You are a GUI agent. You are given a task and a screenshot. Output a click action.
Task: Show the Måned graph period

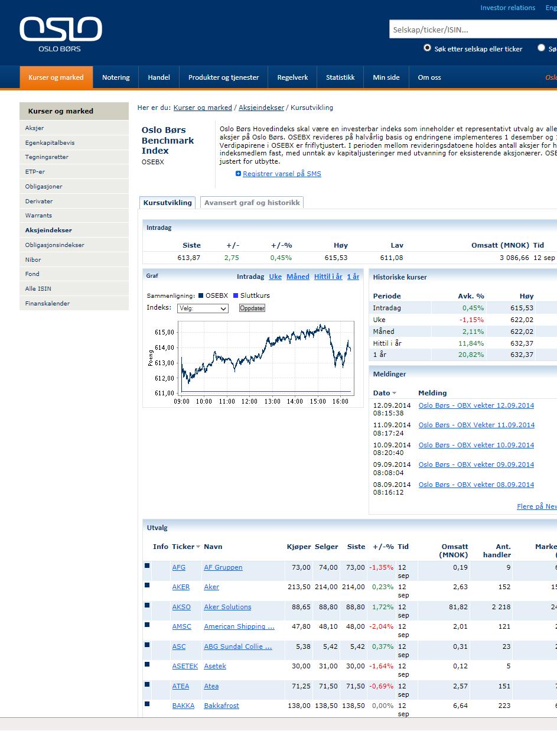(x=298, y=277)
